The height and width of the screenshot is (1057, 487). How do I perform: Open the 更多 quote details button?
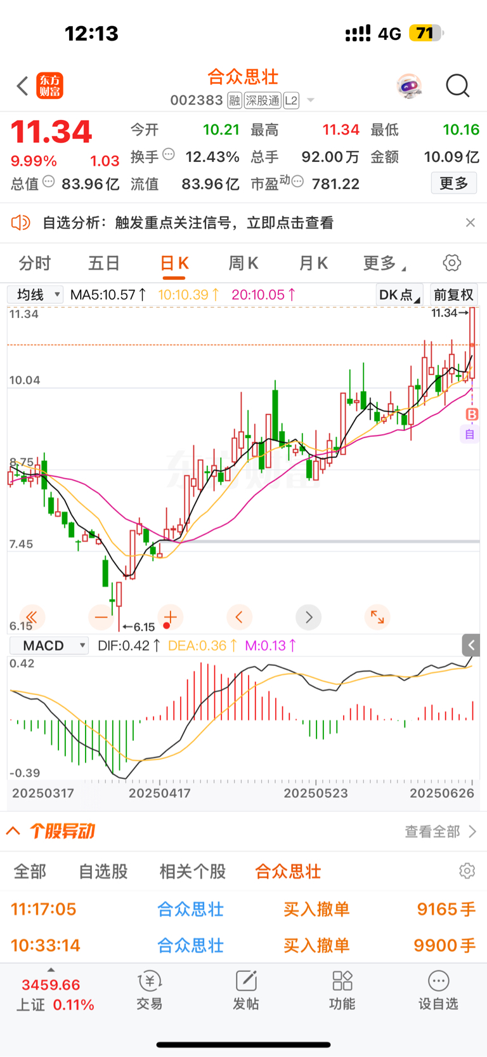click(x=453, y=183)
